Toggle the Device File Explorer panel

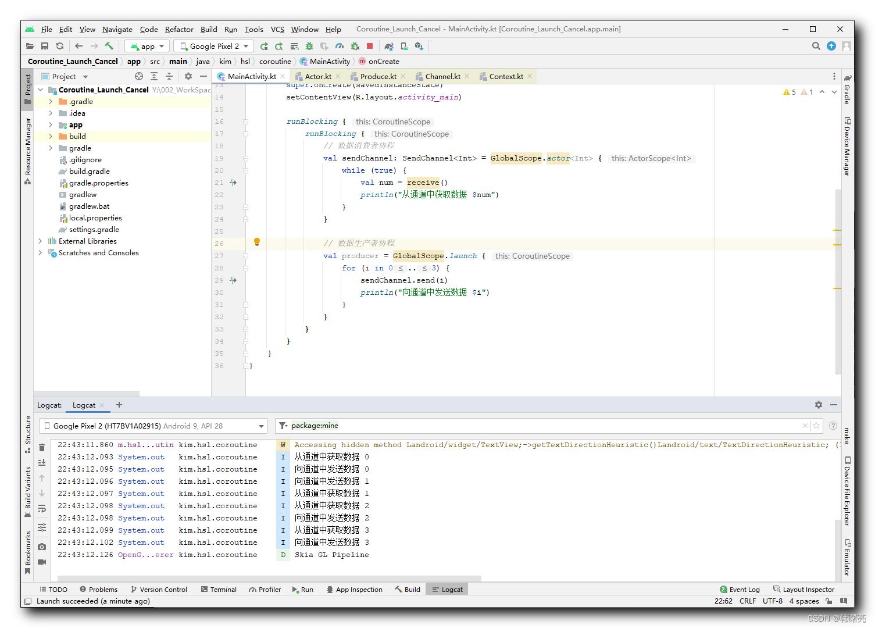(848, 491)
